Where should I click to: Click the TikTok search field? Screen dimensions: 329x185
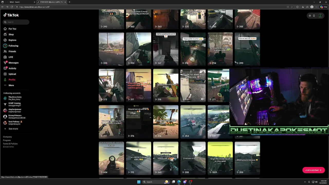point(16,22)
